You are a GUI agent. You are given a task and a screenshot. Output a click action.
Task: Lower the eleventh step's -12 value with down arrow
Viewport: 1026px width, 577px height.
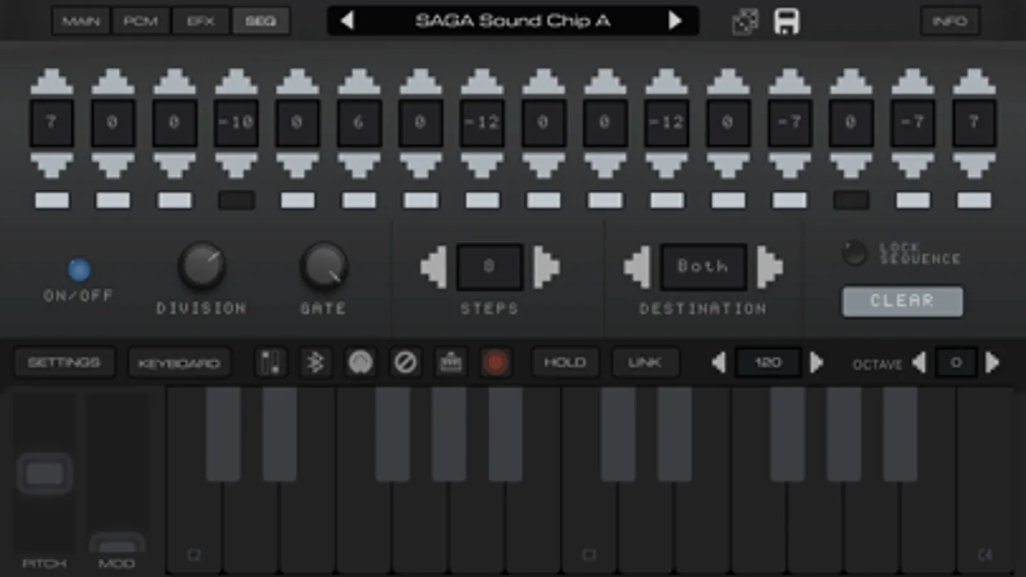[x=667, y=165]
